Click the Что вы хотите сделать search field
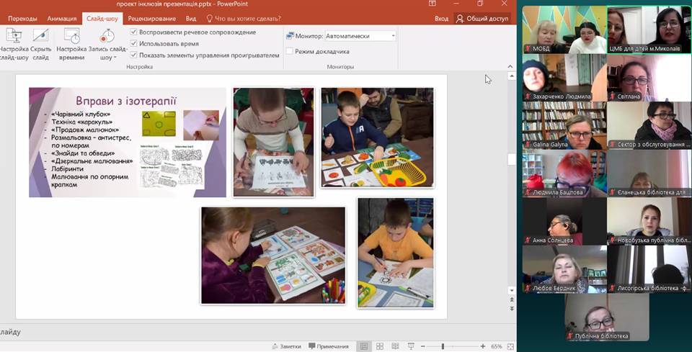 coord(244,19)
